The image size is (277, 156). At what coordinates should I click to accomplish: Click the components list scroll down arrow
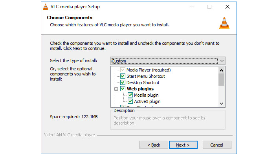[x=221, y=103]
